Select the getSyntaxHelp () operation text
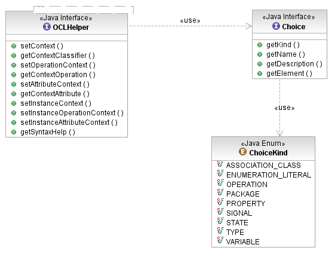 [x=48, y=132]
